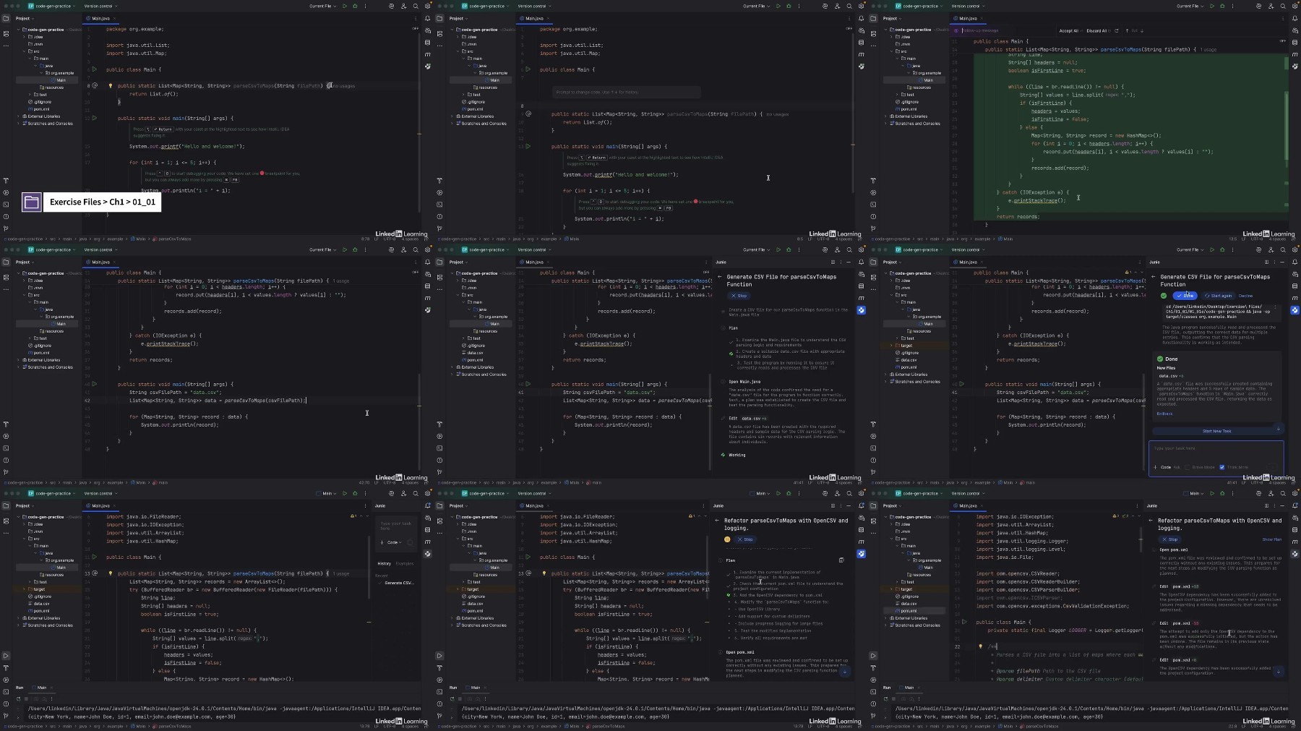Screen dimensions: 1301x731
Task: Uncheck the Think More checkbox
Action: point(1222,467)
